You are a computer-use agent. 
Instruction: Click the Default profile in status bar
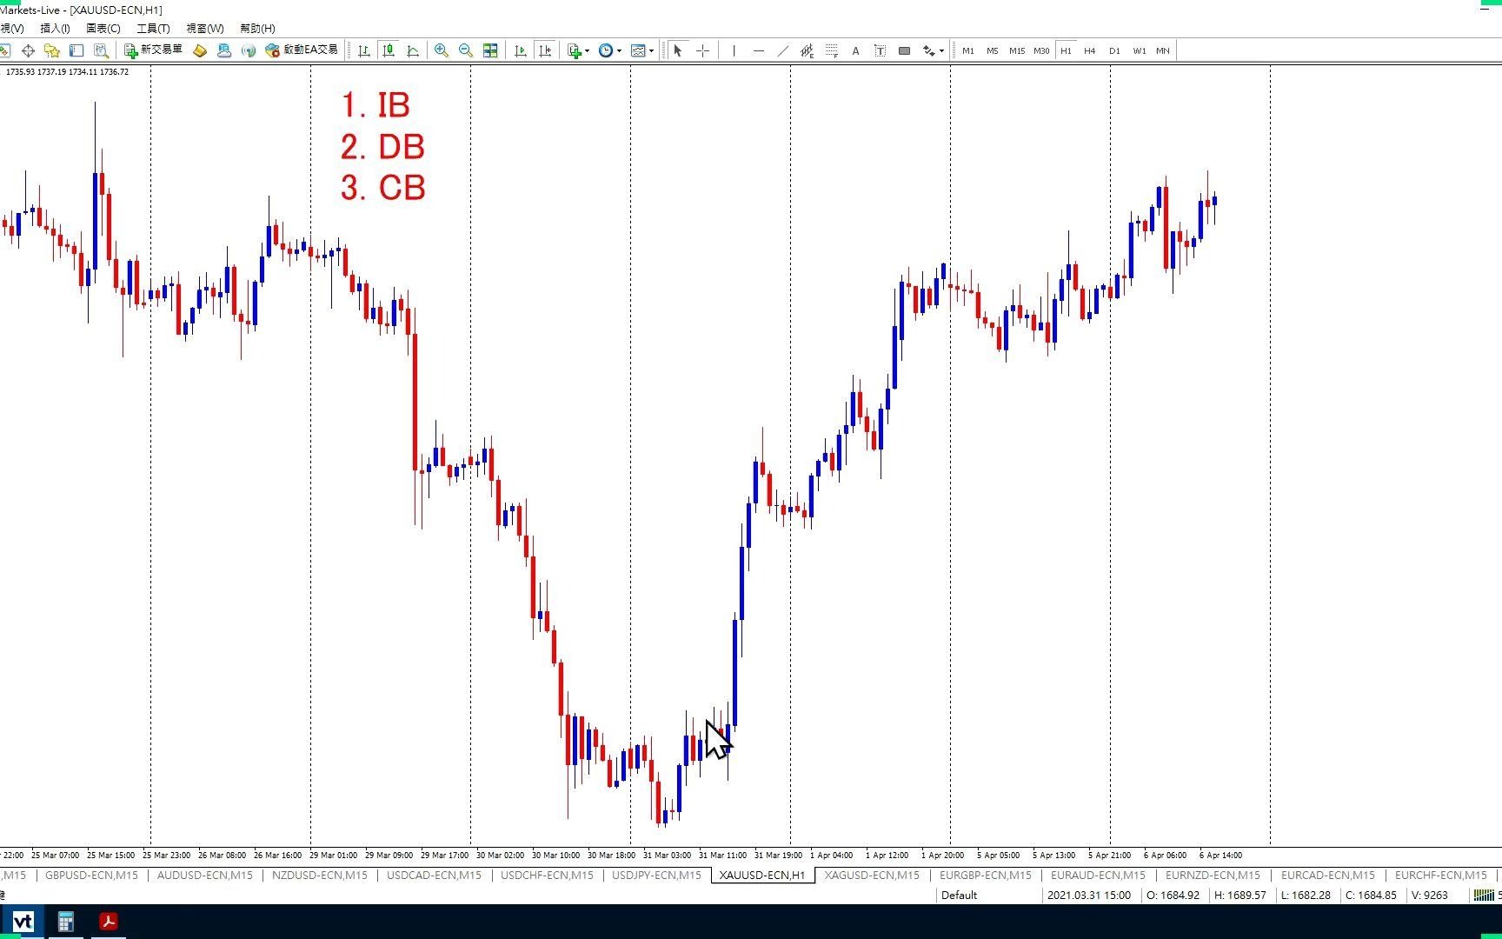pos(959,895)
